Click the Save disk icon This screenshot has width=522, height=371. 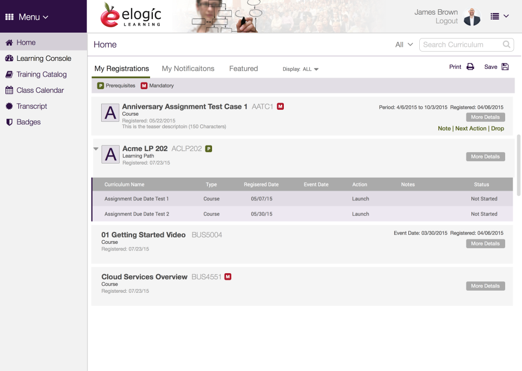coord(505,66)
